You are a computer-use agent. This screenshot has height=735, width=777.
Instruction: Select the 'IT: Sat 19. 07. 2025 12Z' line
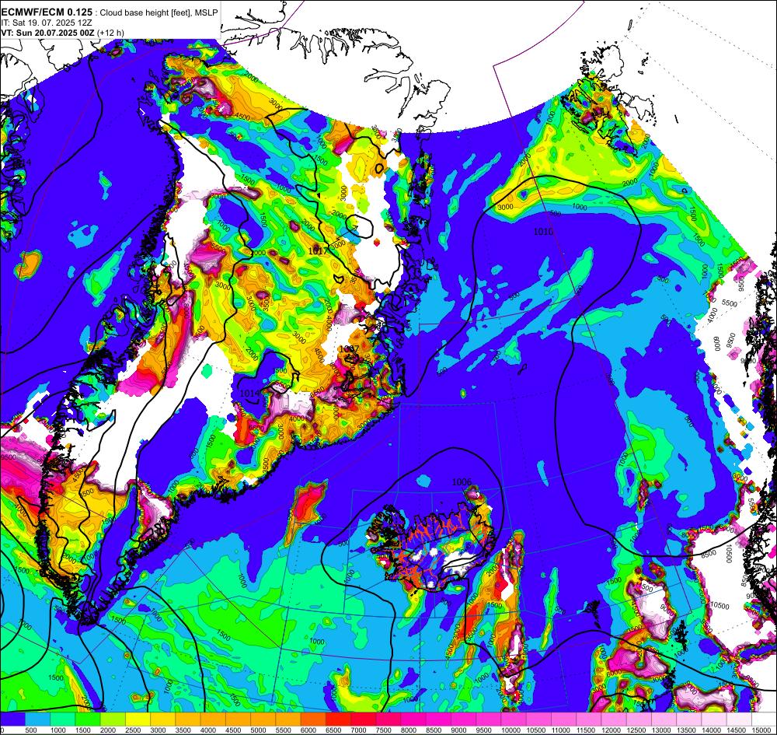(47, 23)
